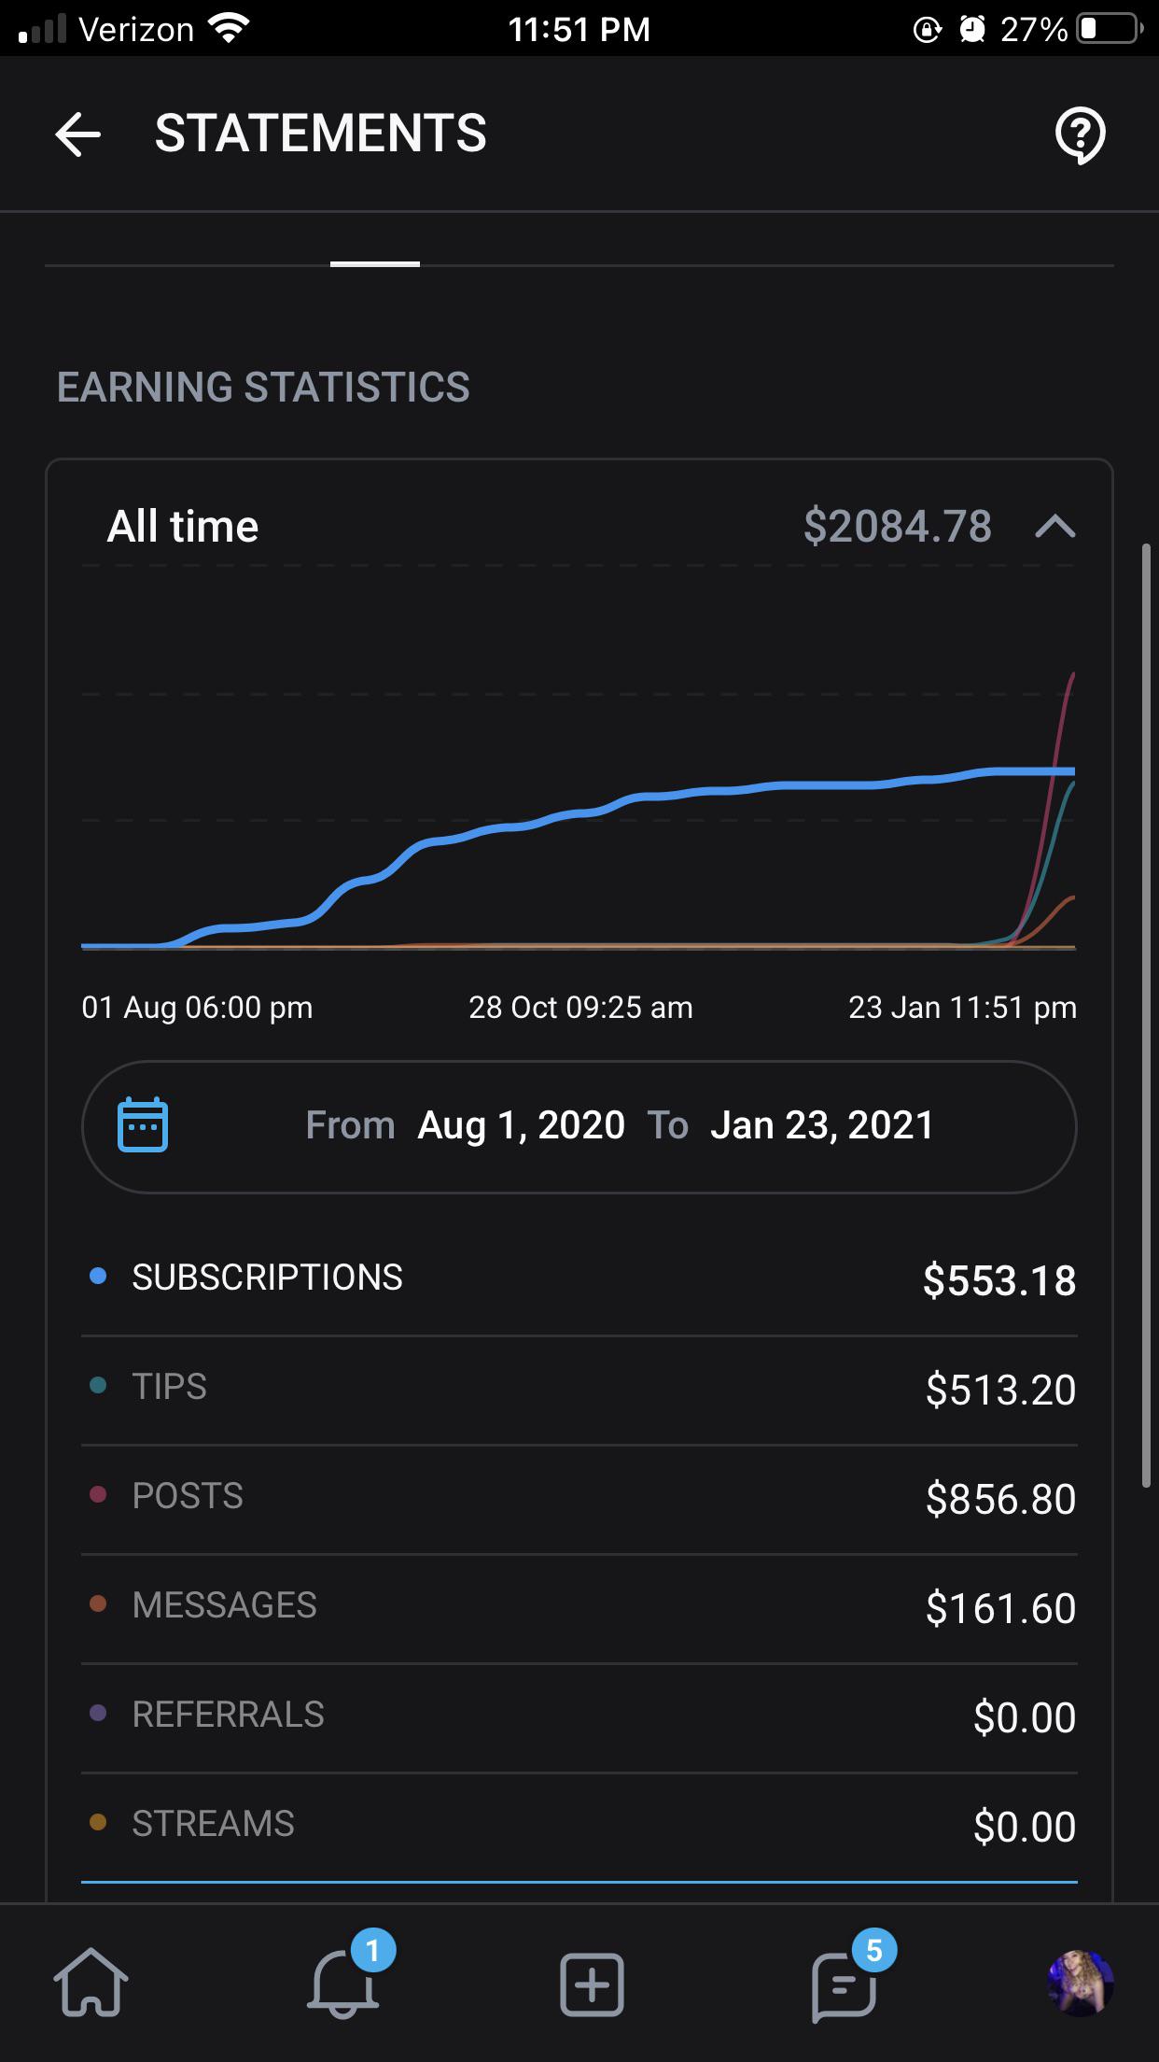Collapse the All time earnings chevron

(x=1054, y=528)
